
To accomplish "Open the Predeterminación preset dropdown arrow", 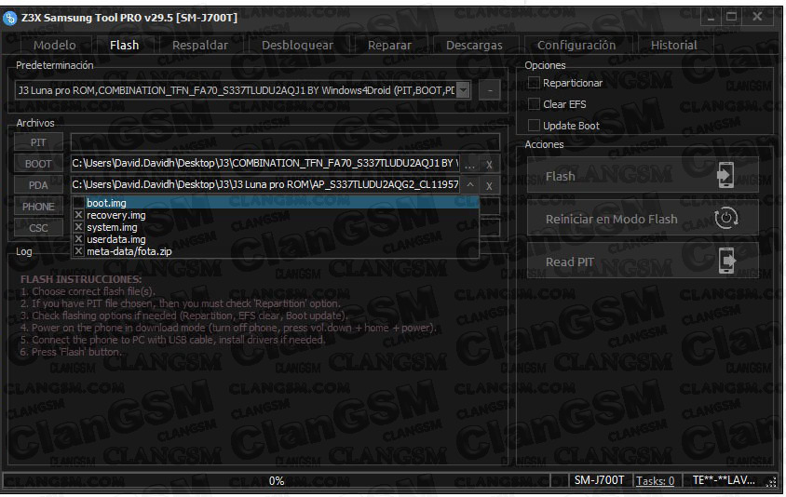I will (463, 90).
